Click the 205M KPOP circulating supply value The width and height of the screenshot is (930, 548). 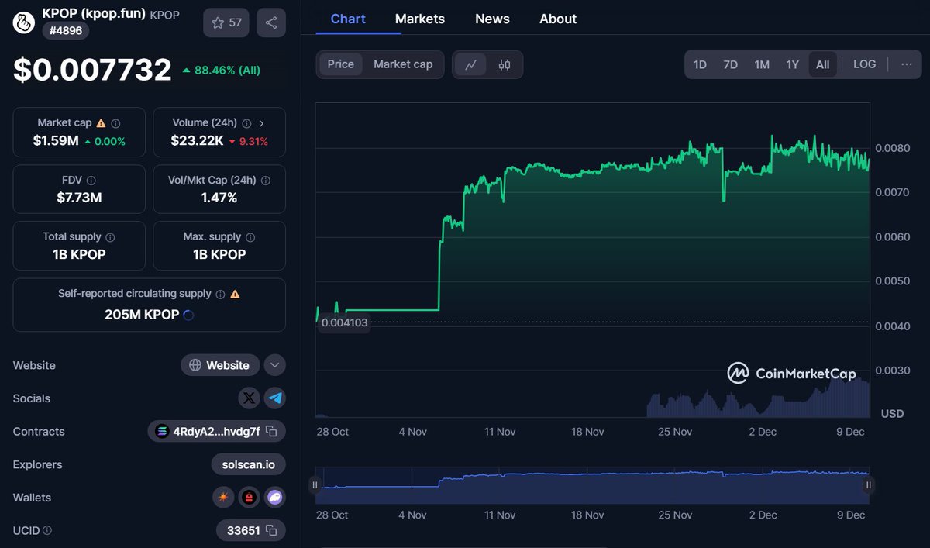click(x=142, y=315)
